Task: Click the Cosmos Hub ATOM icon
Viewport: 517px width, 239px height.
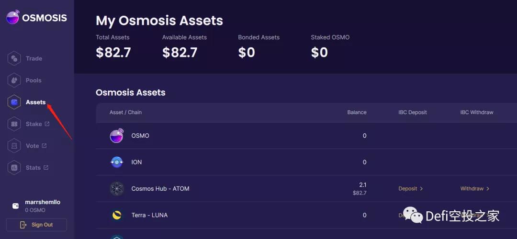Action: click(117, 189)
